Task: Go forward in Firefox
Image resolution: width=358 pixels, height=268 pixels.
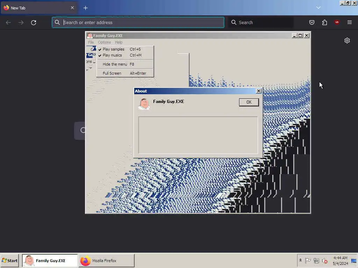Action: pyautogui.click(x=21, y=22)
